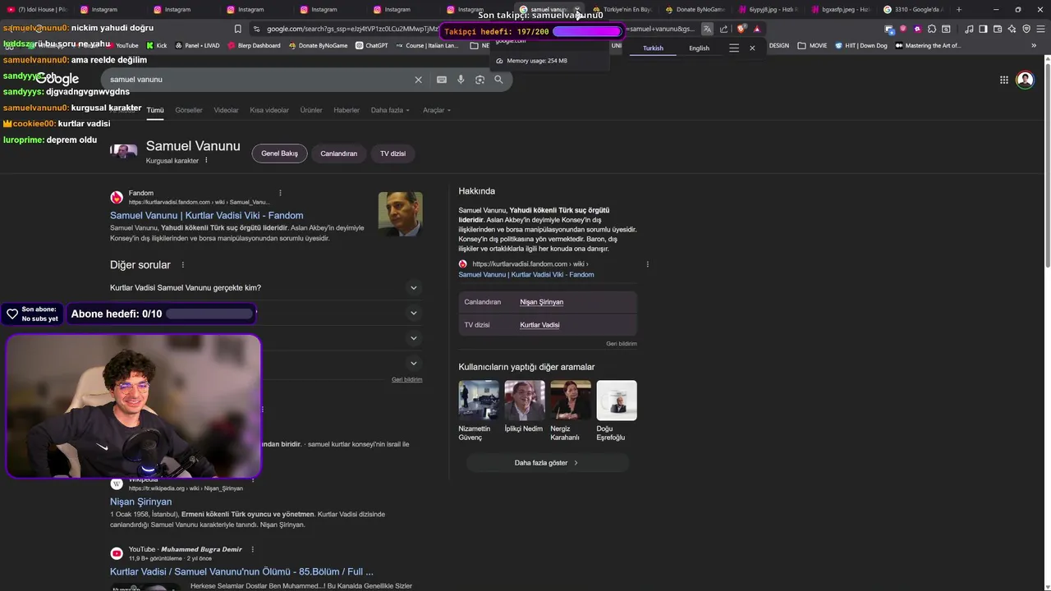Open a new browser tab

point(959,10)
